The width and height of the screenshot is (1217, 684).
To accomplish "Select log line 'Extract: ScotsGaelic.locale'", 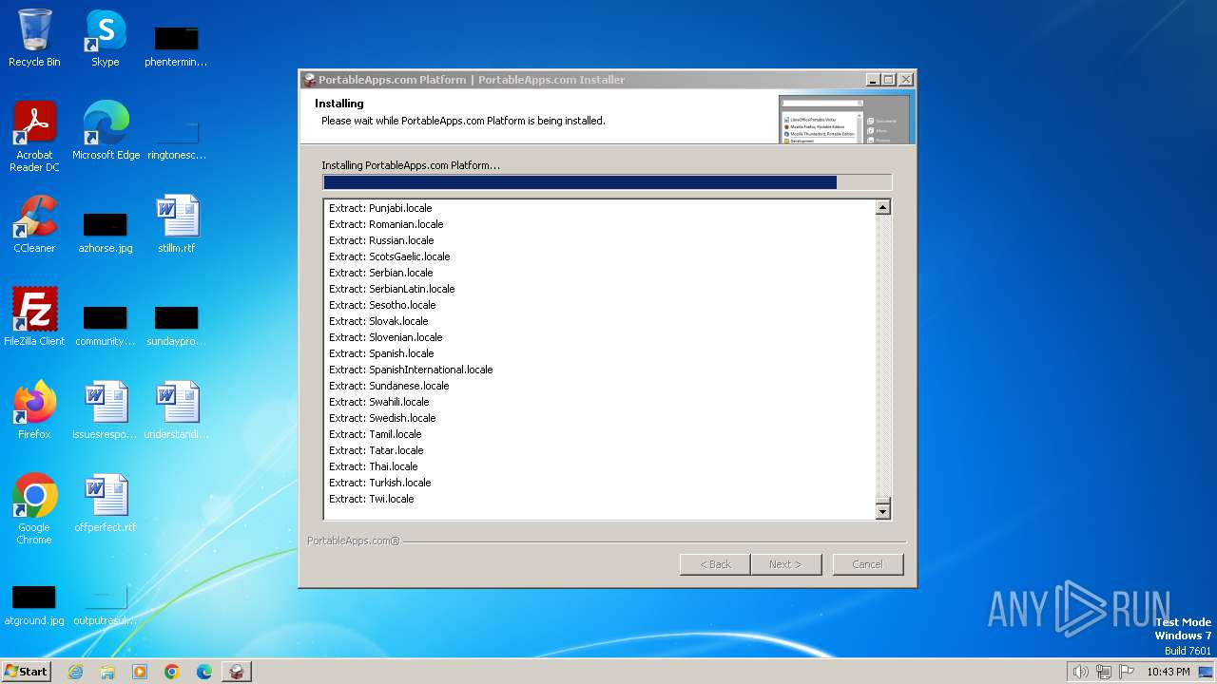I will (390, 256).
